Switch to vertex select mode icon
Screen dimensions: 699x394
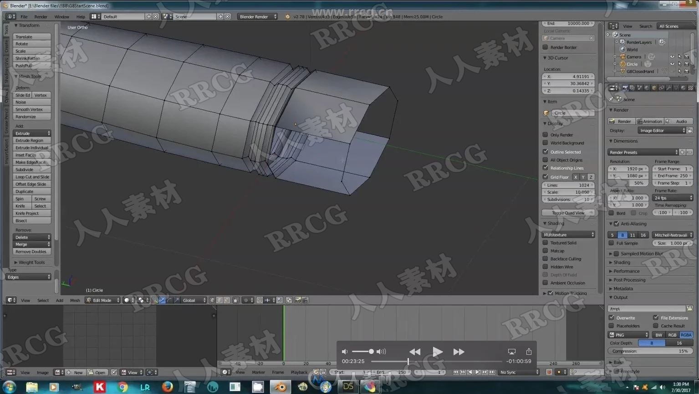pyautogui.click(x=212, y=300)
